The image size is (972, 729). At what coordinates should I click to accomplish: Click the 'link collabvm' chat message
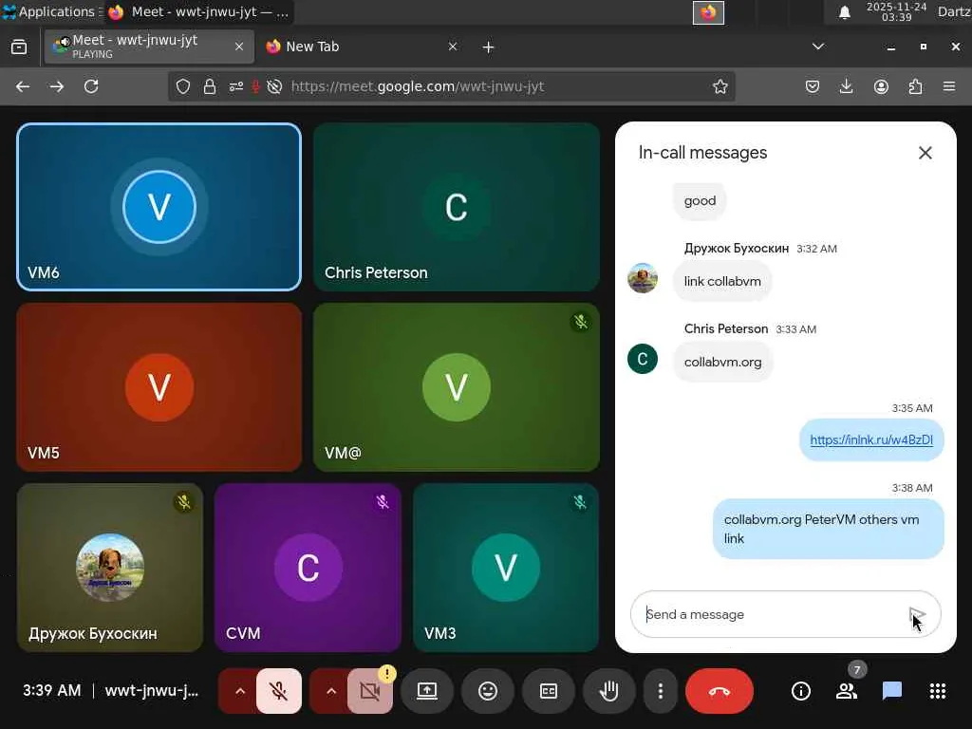pos(722,281)
